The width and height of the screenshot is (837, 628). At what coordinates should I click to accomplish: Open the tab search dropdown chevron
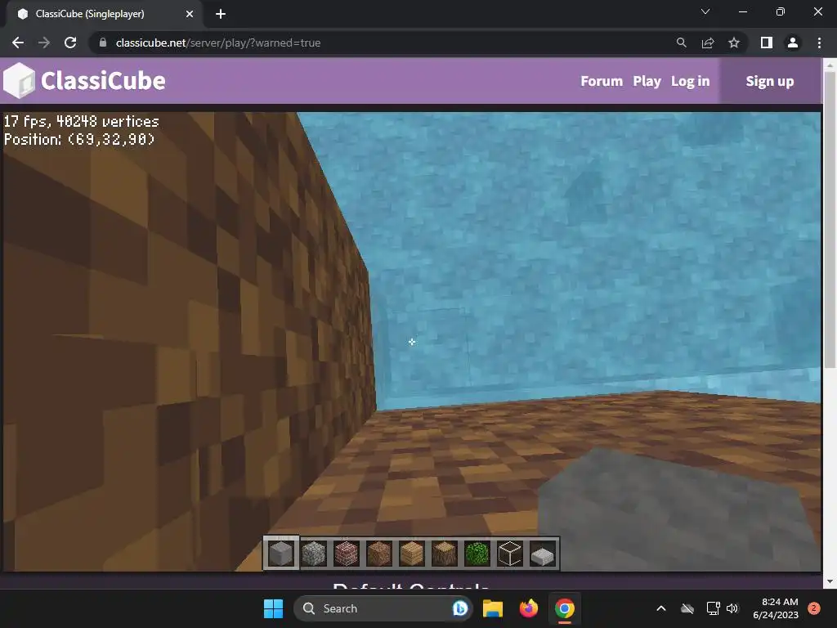(x=705, y=11)
